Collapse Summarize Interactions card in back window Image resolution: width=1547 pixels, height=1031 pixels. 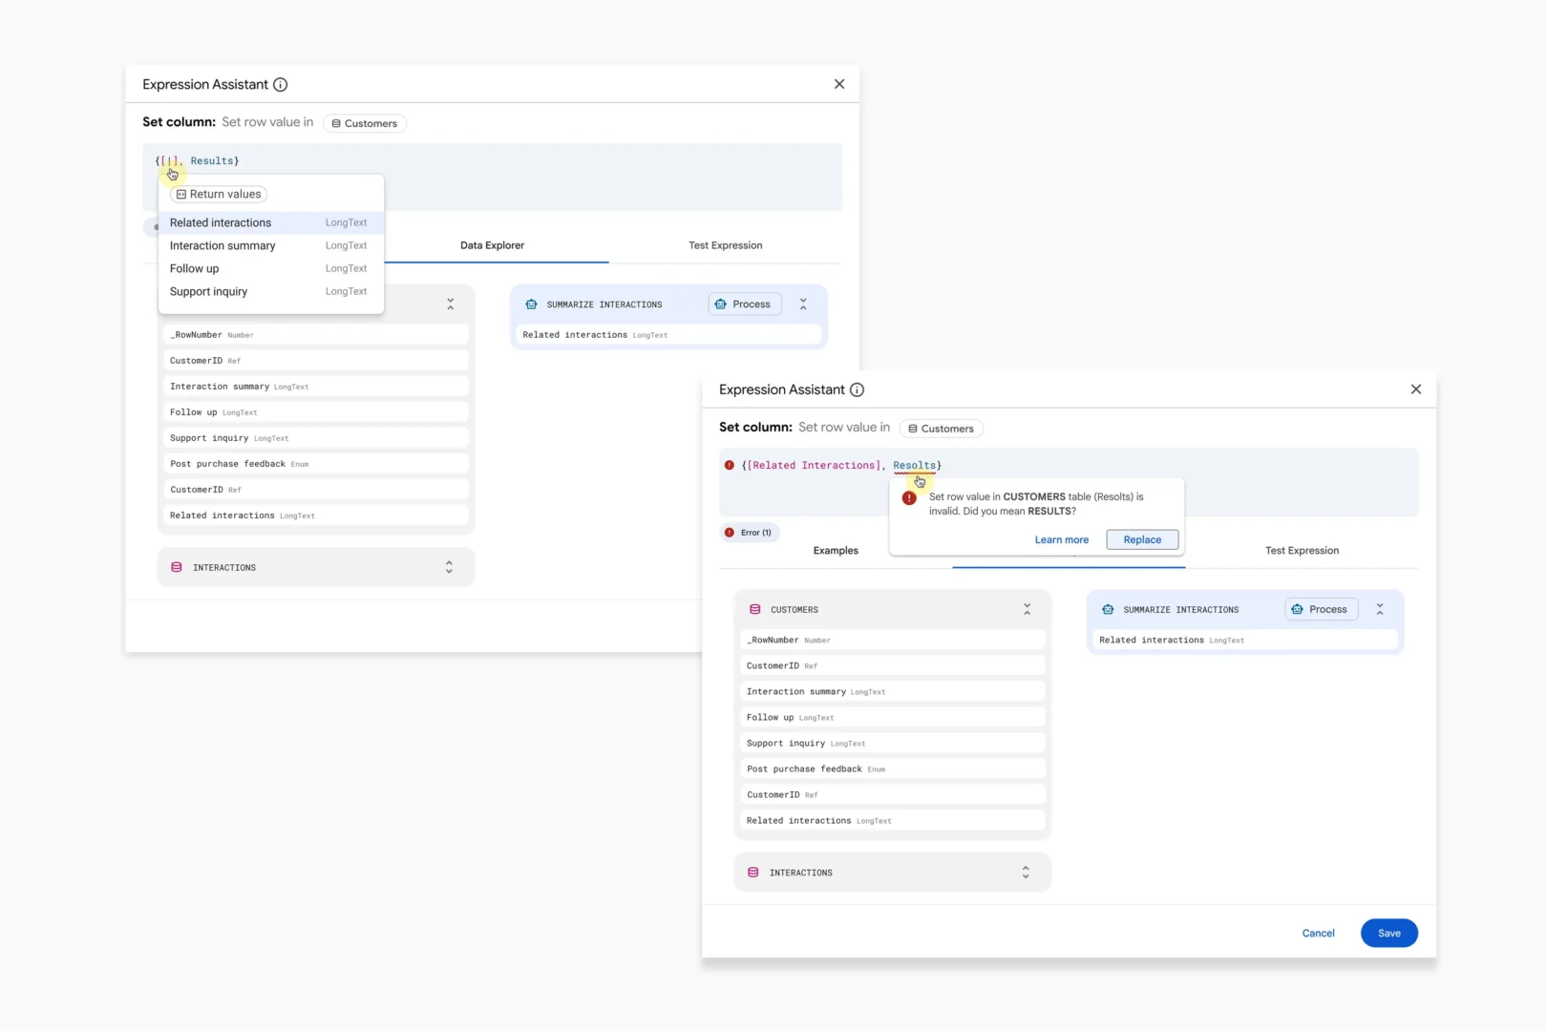[x=803, y=305]
